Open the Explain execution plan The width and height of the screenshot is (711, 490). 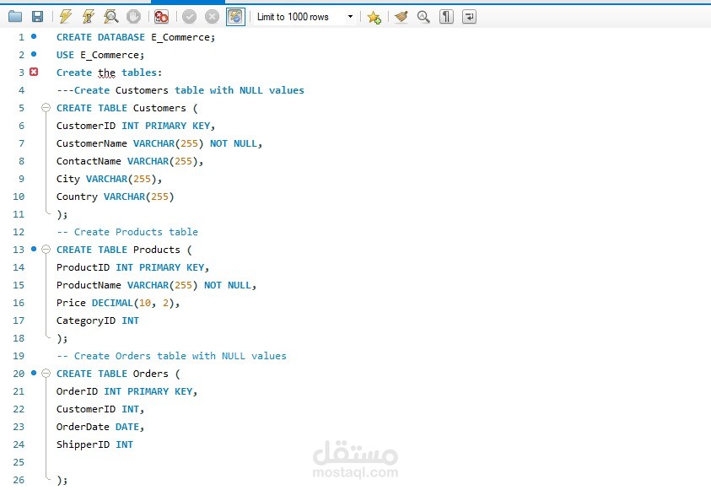pyautogui.click(x=110, y=16)
